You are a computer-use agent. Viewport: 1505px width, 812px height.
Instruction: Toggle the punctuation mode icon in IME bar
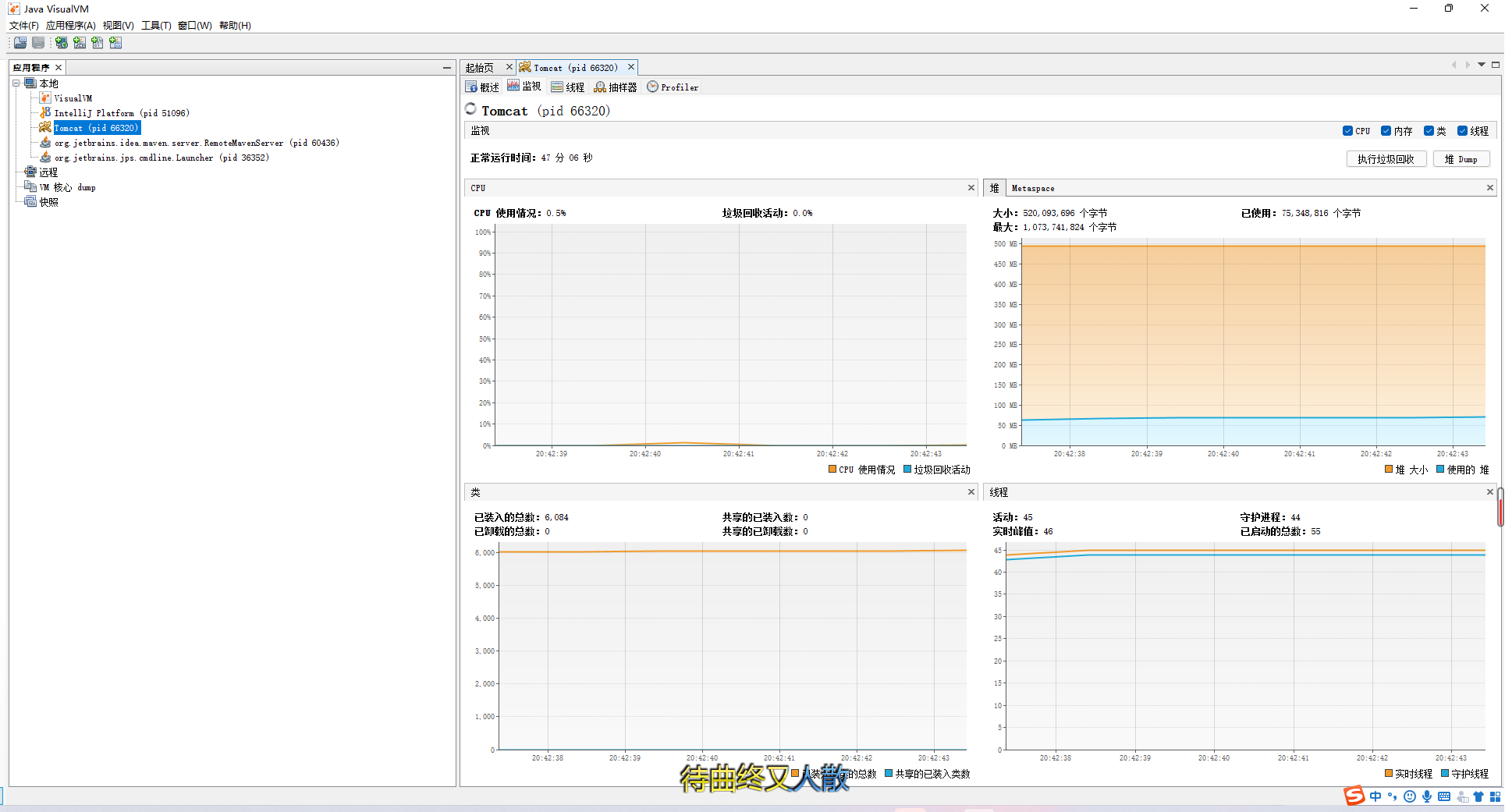[1393, 796]
